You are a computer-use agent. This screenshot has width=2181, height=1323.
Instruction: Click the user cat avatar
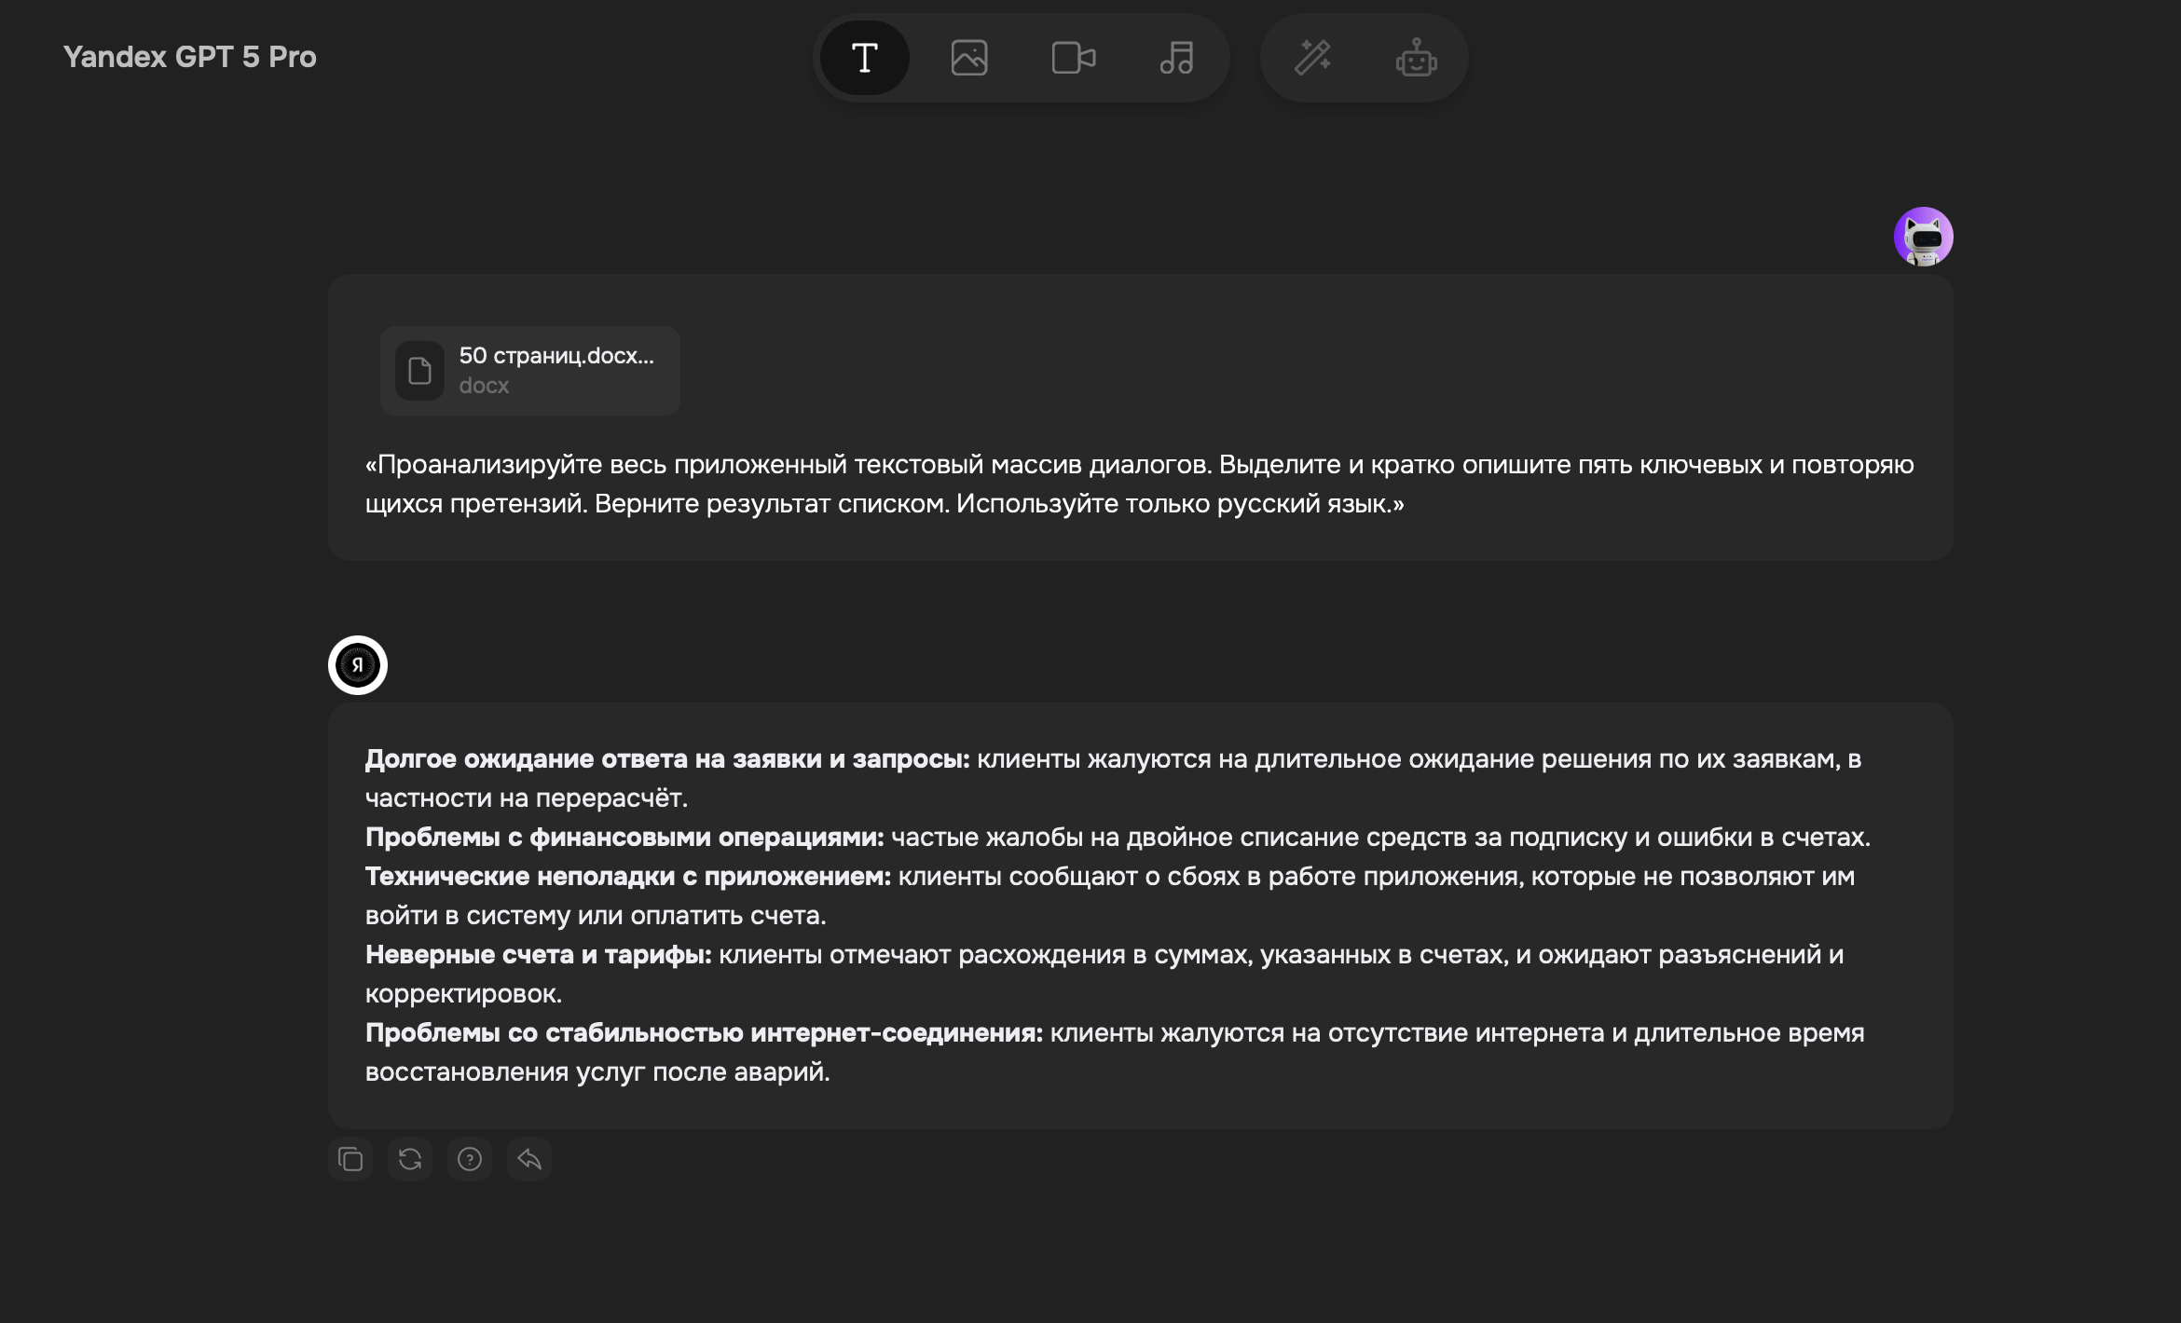[1923, 237]
